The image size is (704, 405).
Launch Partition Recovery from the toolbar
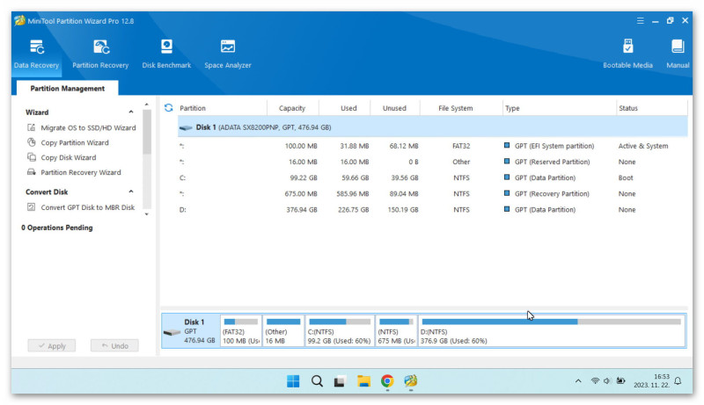tap(100, 54)
